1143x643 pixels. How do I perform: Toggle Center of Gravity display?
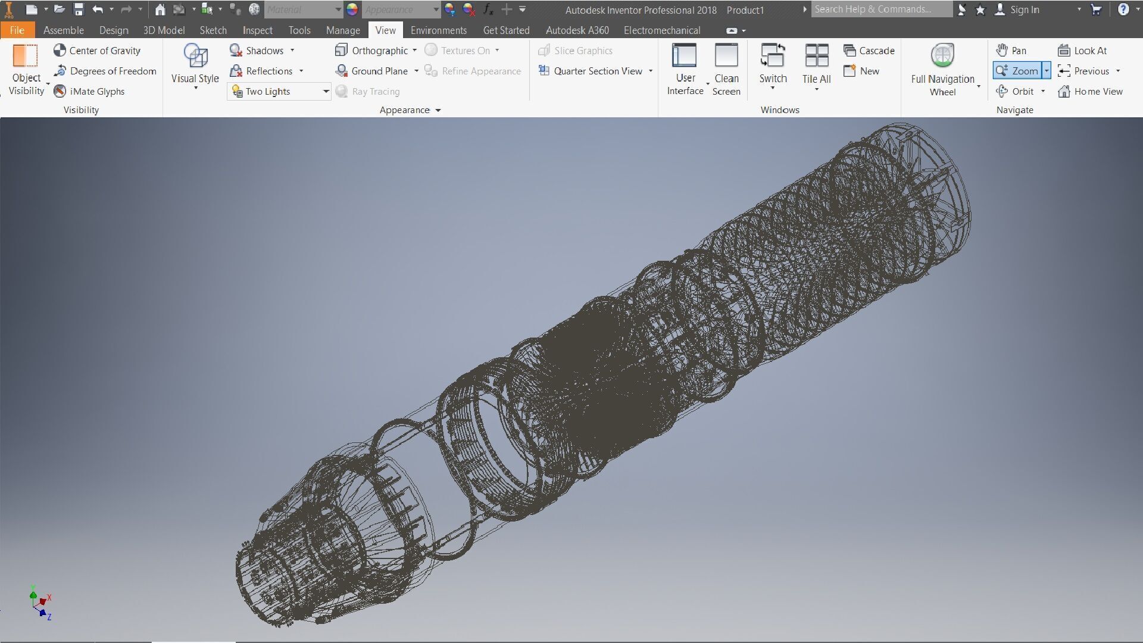point(97,51)
